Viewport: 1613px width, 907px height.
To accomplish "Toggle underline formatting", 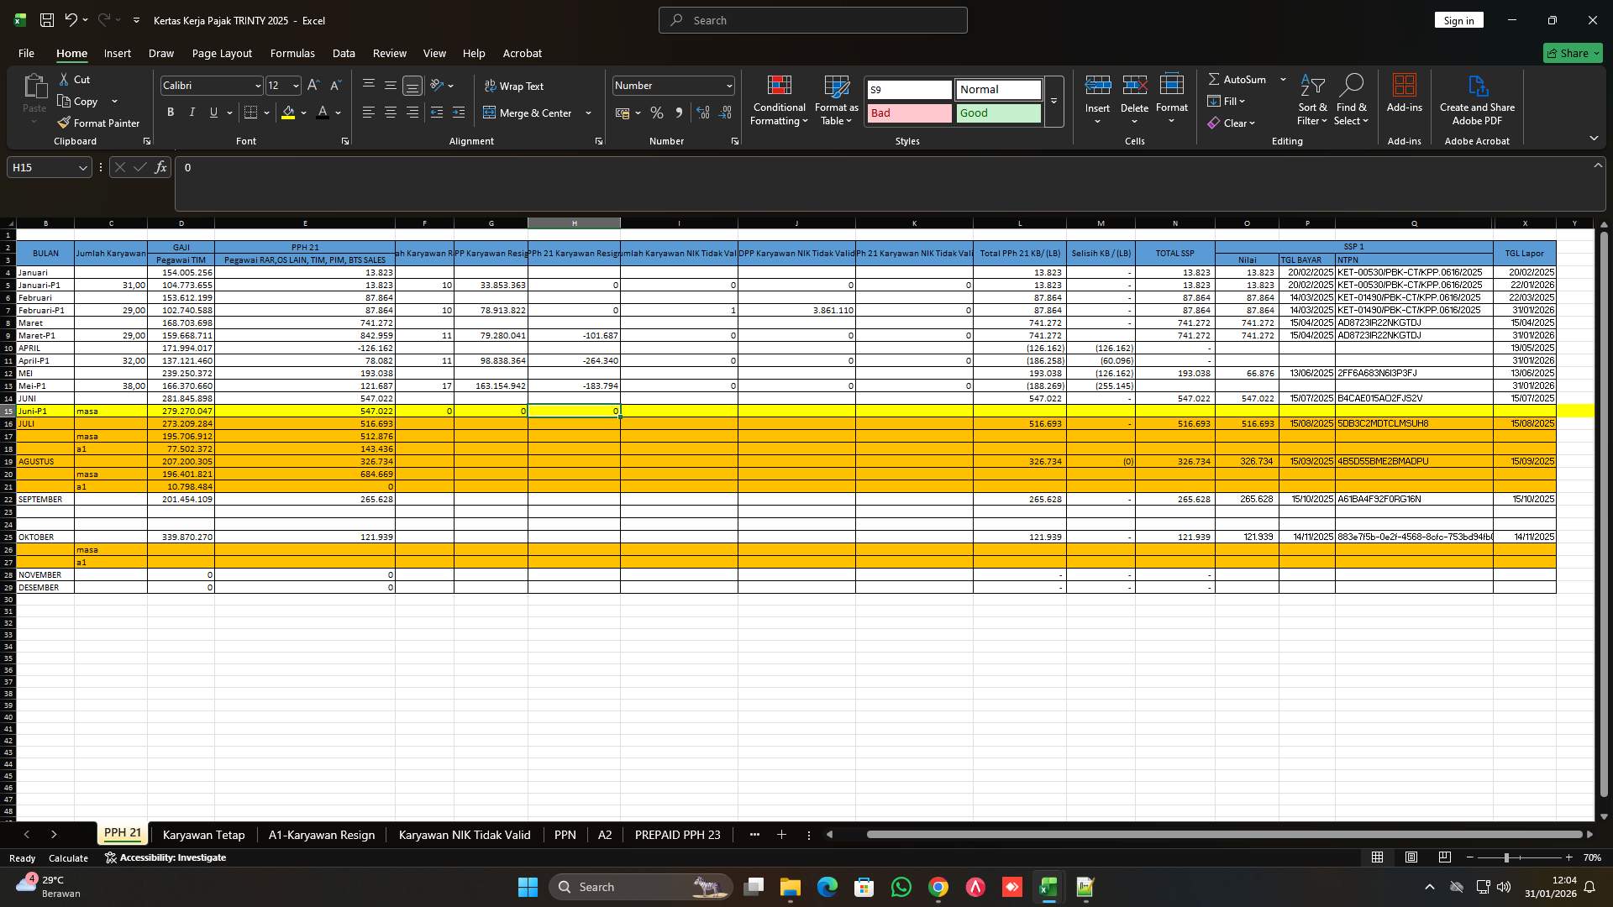I will (213, 112).
